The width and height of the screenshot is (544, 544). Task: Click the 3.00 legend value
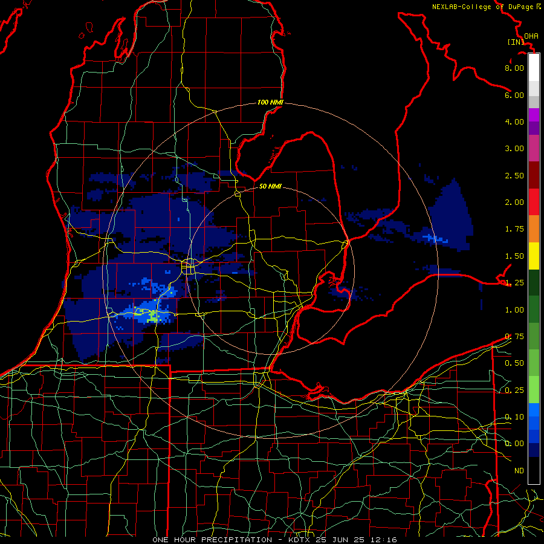[514, 149]
